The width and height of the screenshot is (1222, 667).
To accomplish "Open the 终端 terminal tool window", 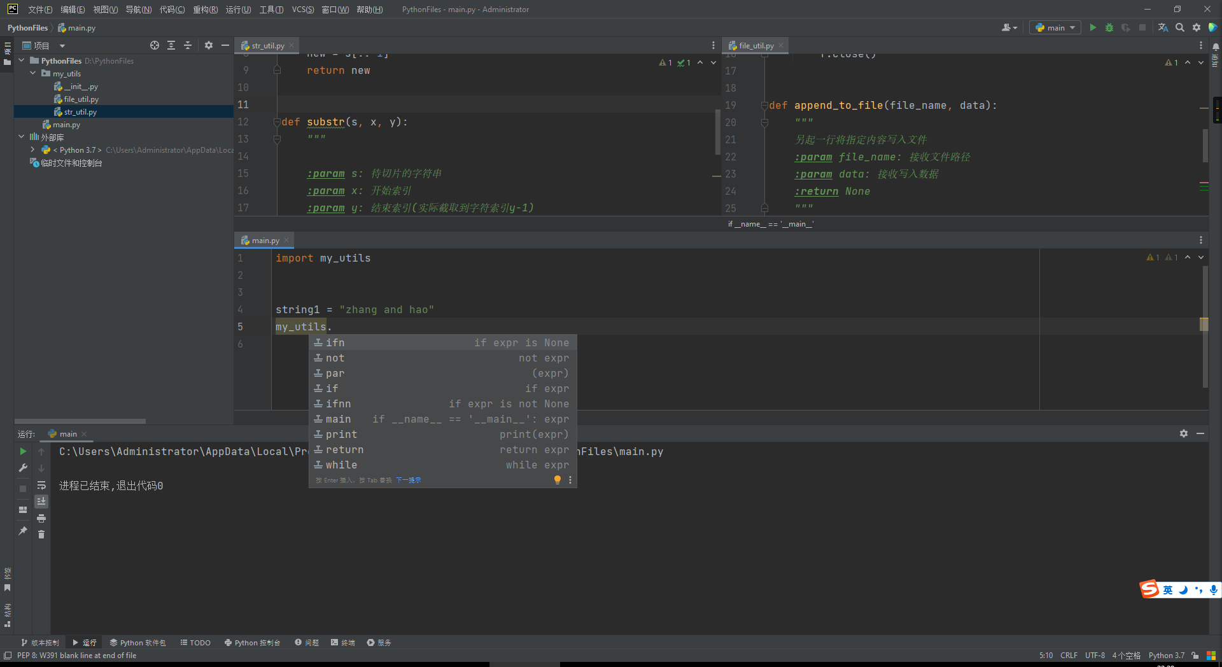I will click(343, 643).
